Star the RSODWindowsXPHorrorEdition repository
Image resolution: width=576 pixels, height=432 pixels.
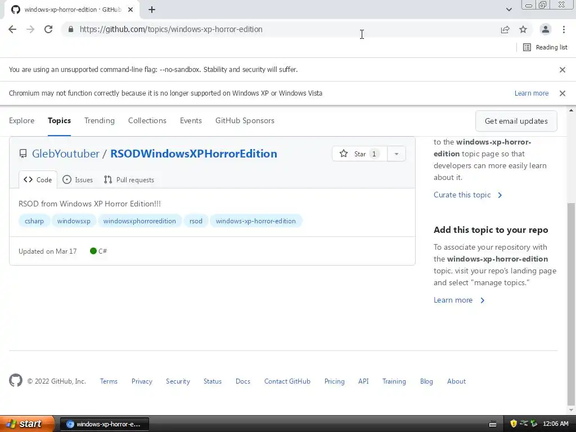coord(359,154)
